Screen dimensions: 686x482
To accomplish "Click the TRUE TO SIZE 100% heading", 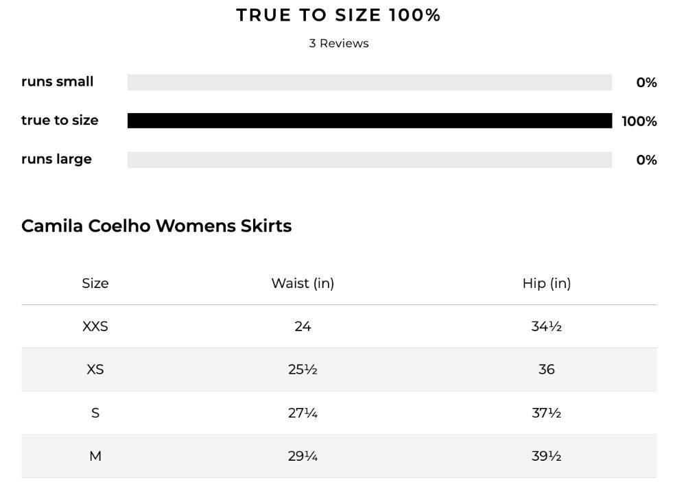I will point(338,15).
